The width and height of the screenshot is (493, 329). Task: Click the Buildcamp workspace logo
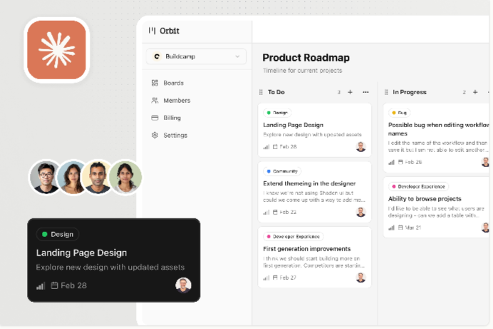click(157, 56)
